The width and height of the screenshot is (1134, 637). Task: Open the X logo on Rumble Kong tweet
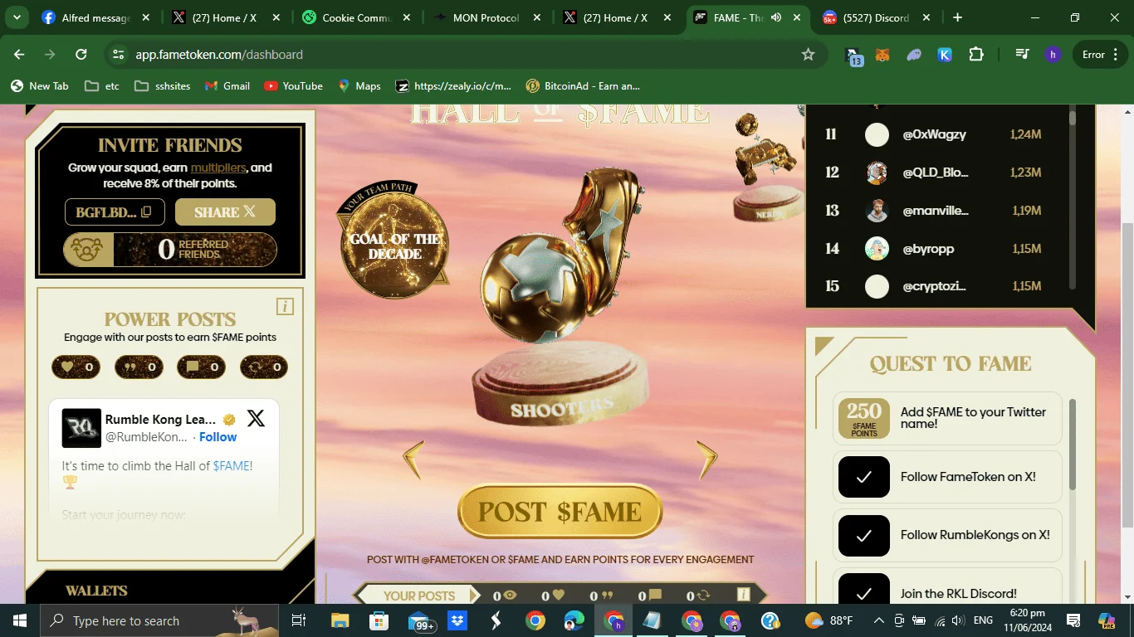[256, 419]
